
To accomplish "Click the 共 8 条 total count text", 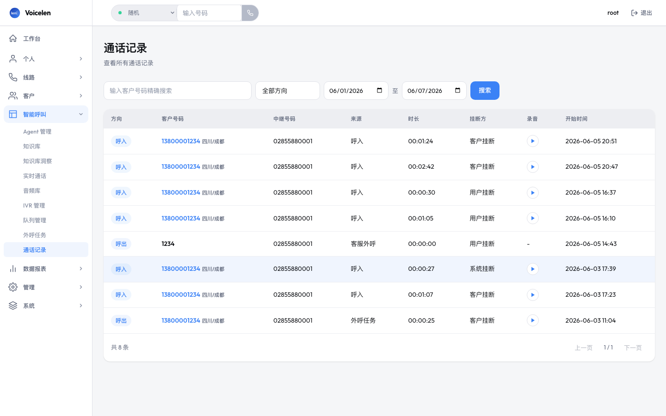I will point(120,347).
